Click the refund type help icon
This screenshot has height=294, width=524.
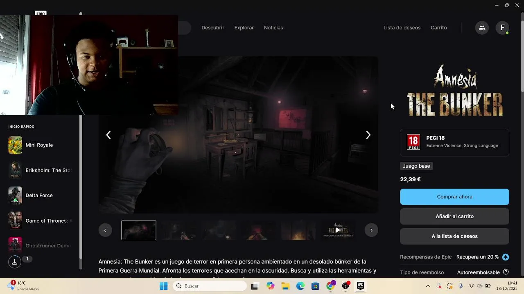coord(506,272)
